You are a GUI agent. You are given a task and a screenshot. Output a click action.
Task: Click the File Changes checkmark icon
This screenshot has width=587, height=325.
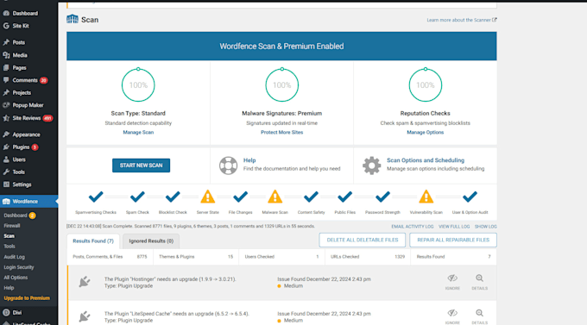tap(240, 197)
